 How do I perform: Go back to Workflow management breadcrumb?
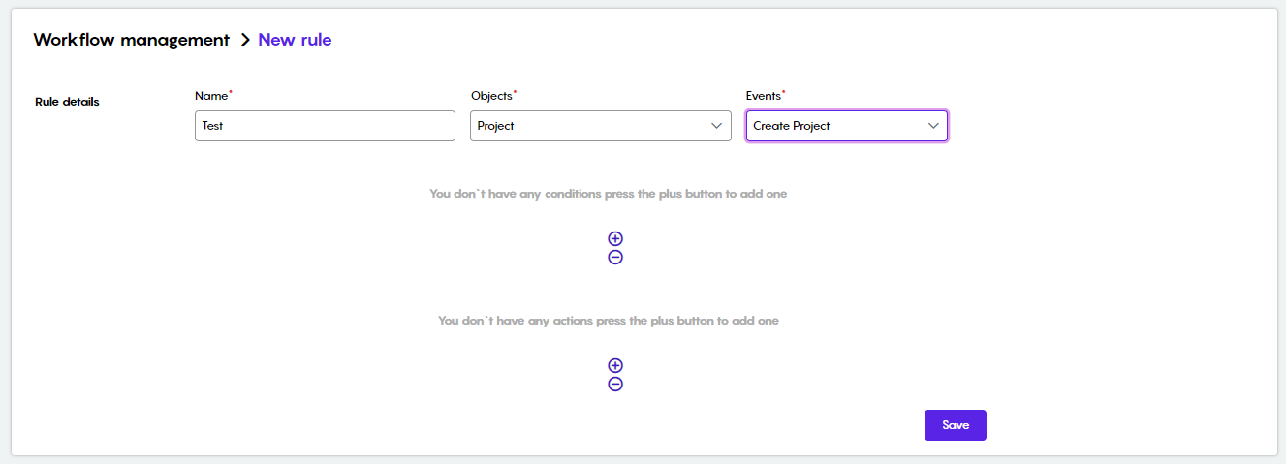click(132, 40)
